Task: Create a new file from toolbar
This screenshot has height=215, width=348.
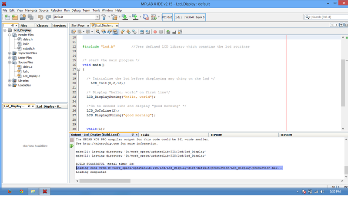Action: [7, 17]
